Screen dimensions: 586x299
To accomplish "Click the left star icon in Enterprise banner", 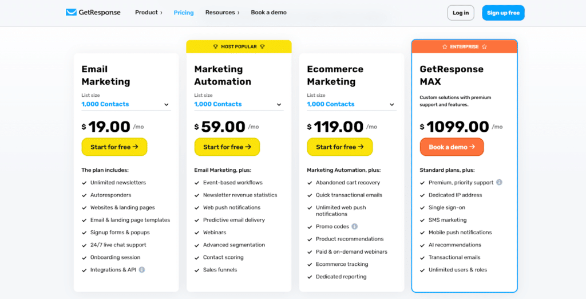I will tap(445, 47).
